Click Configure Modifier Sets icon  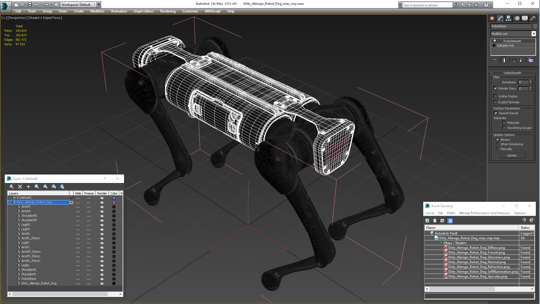point(531,60)
